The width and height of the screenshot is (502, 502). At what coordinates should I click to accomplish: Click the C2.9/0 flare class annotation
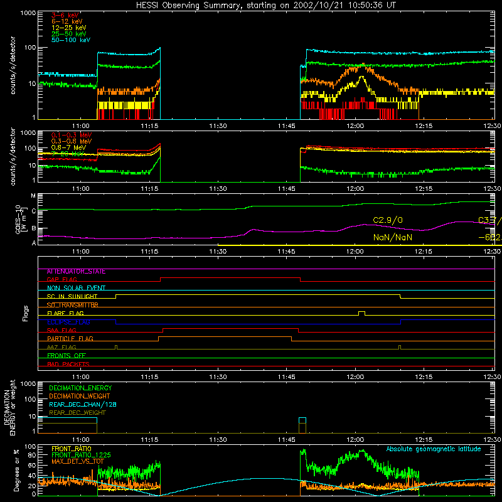coord(388,220)
